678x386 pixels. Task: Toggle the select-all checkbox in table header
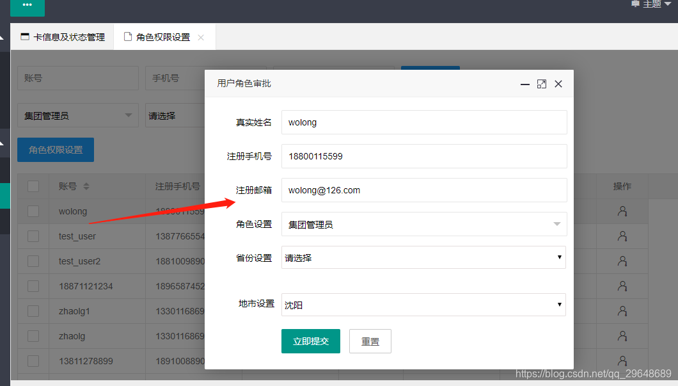(x=33, y=186)
